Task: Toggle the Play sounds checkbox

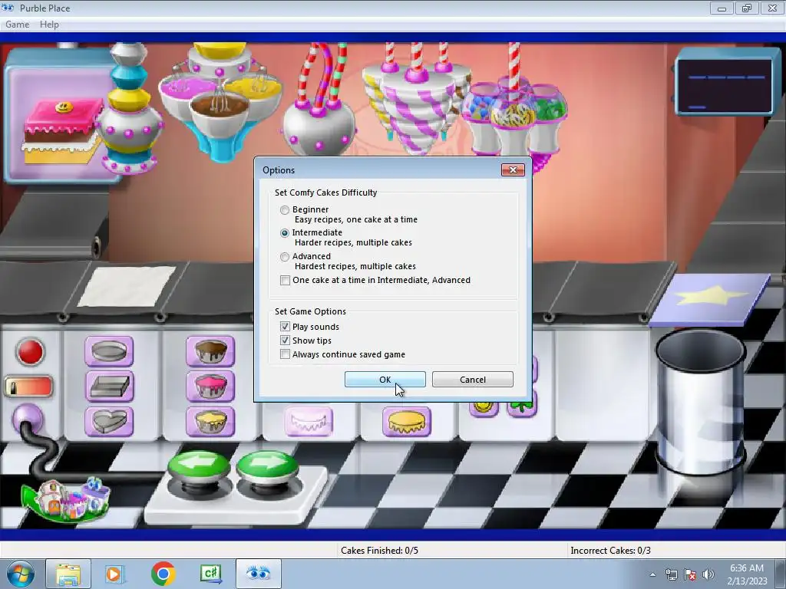Action: point(285,327)
